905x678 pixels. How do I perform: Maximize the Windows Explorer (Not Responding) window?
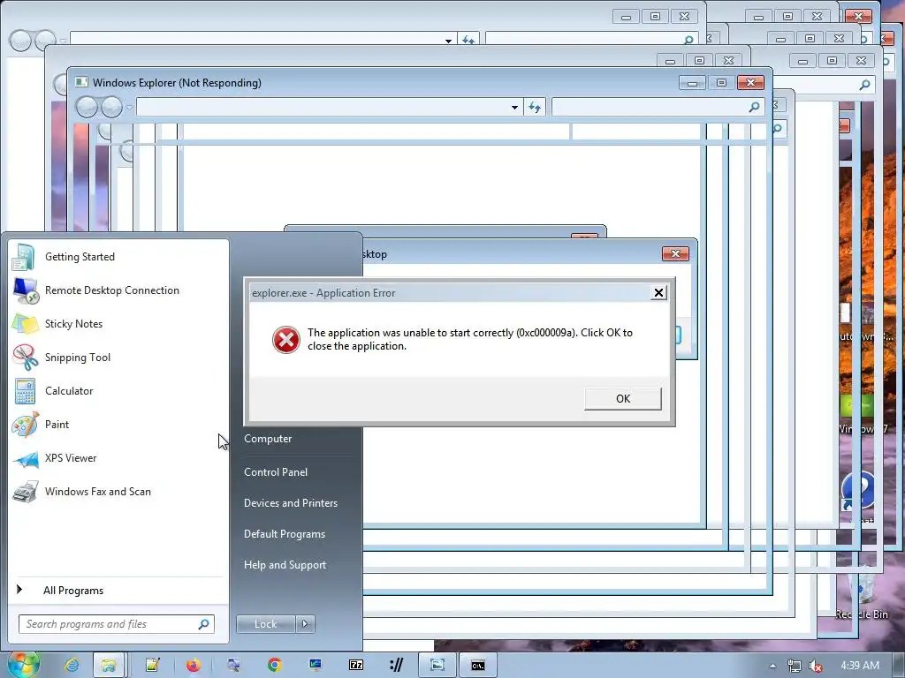721,82
